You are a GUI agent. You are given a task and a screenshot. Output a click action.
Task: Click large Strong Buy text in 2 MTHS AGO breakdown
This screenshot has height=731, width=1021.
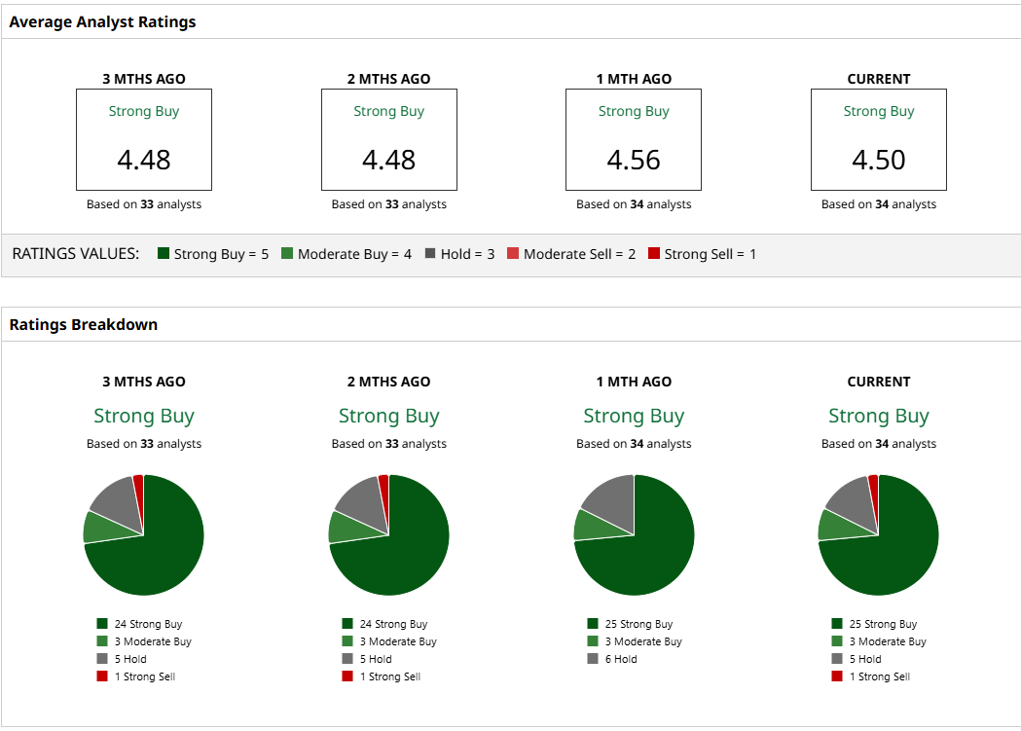[388, 416]
